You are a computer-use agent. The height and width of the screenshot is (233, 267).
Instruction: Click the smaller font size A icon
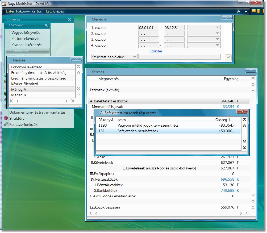[246, 11]
